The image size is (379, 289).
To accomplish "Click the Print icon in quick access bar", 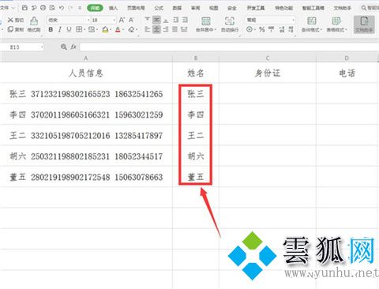I will coord(43,8).
